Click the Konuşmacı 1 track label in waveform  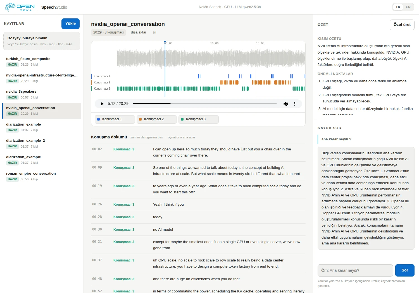(x=102, y=76)
